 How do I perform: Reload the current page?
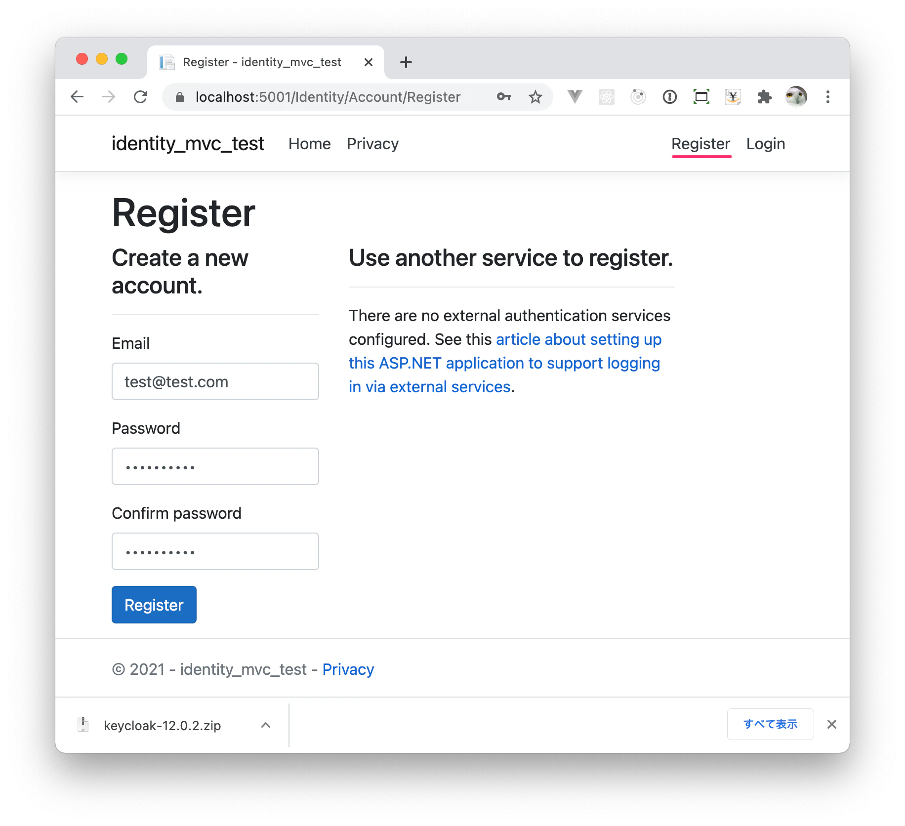click(141, 97)
